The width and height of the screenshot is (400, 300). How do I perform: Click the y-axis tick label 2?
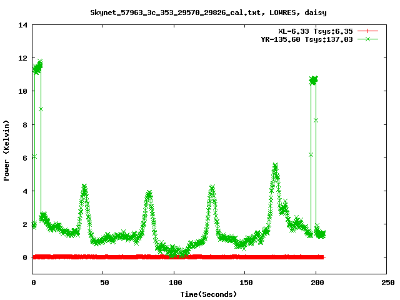point(25,224)
